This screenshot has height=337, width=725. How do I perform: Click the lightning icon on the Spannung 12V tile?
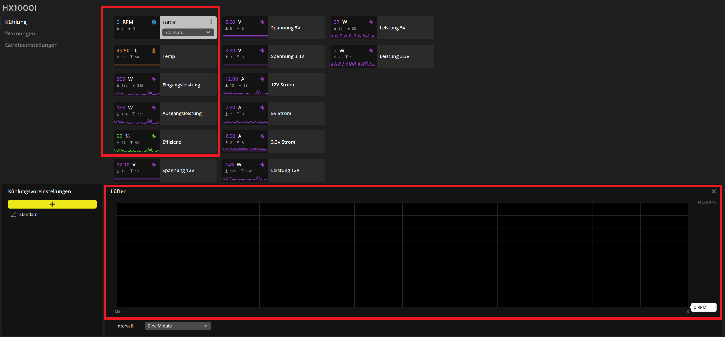[154, 165]
